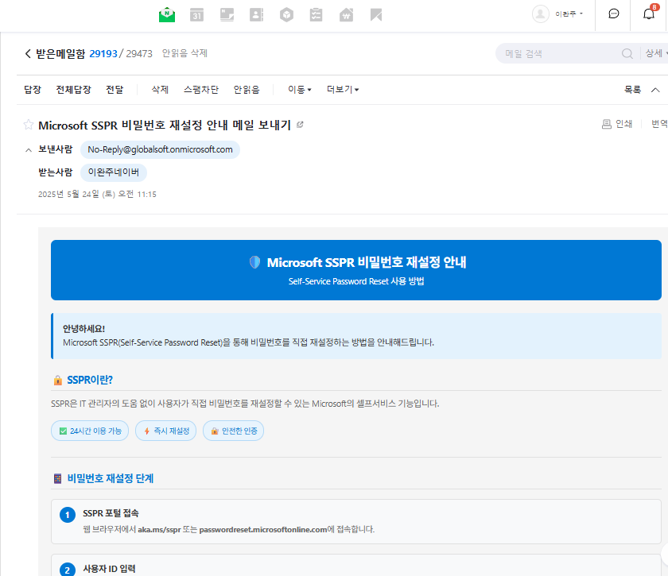Viewport: 668px width, 576px height.
Task: Click the SSPR이란? heading
Action: click(90, 381)
